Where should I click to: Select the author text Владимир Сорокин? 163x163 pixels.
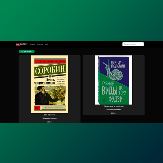(x=50, y=118)
